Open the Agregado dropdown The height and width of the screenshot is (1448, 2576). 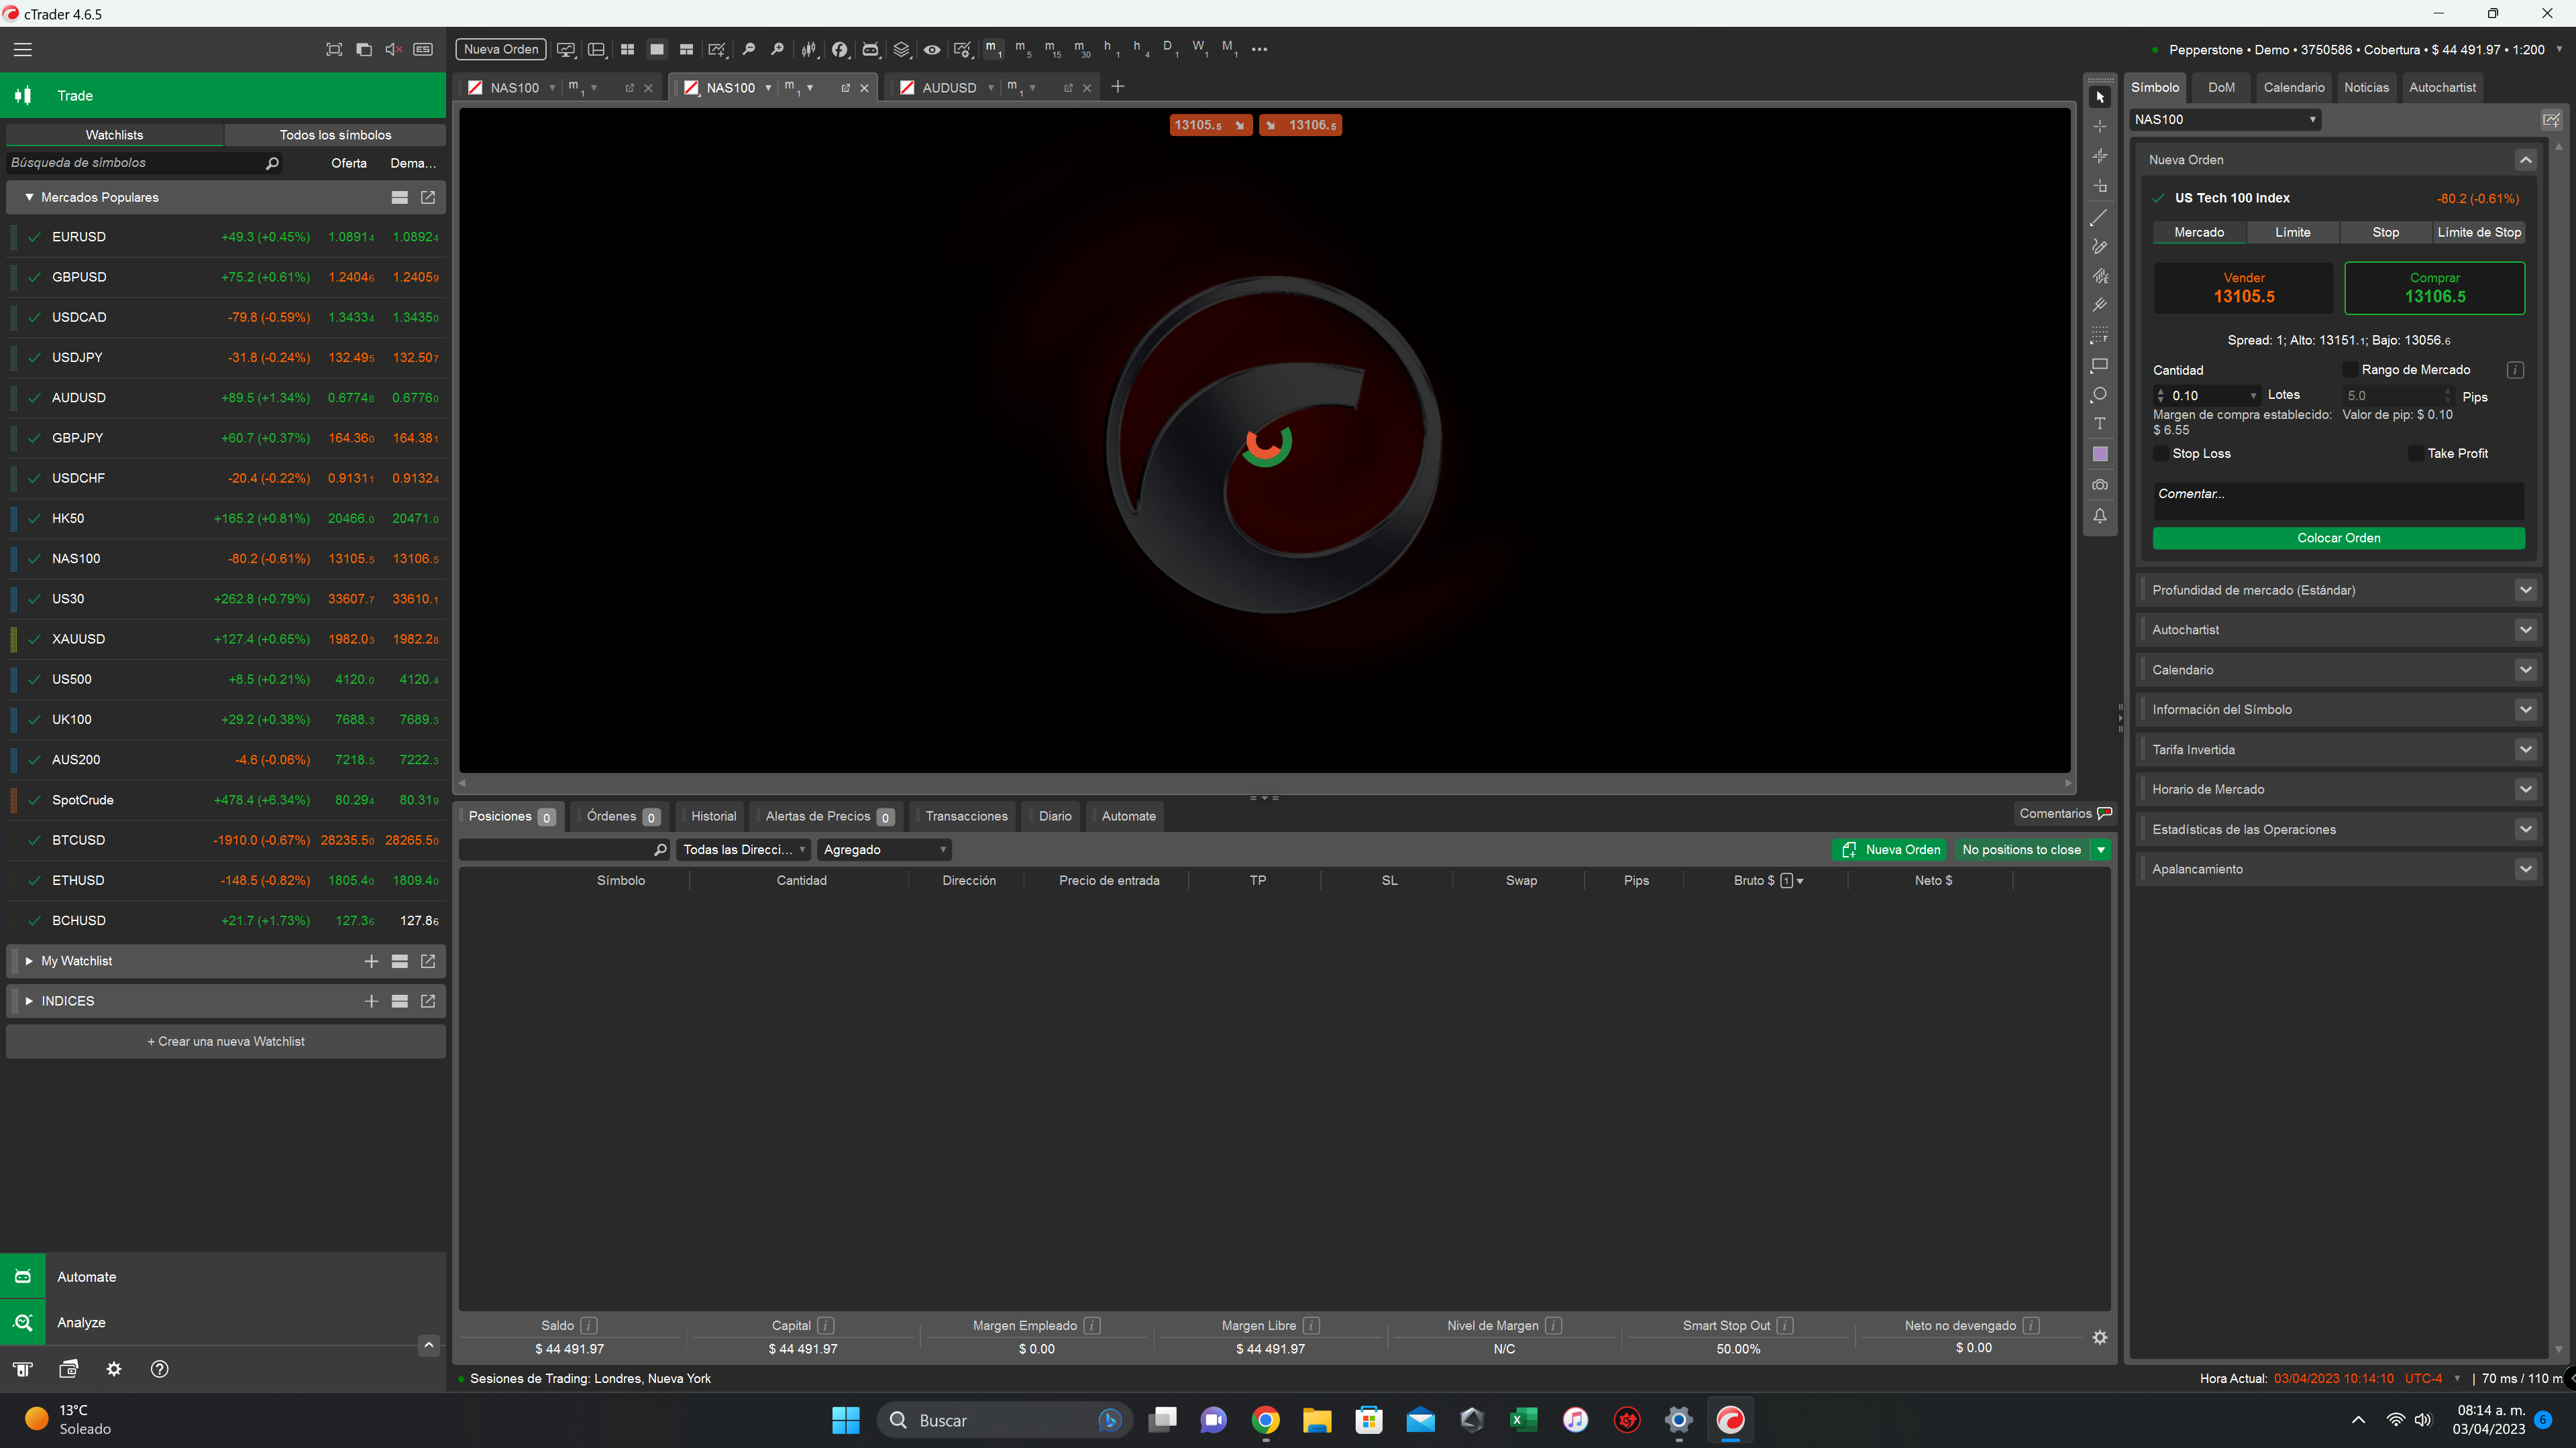884,849
